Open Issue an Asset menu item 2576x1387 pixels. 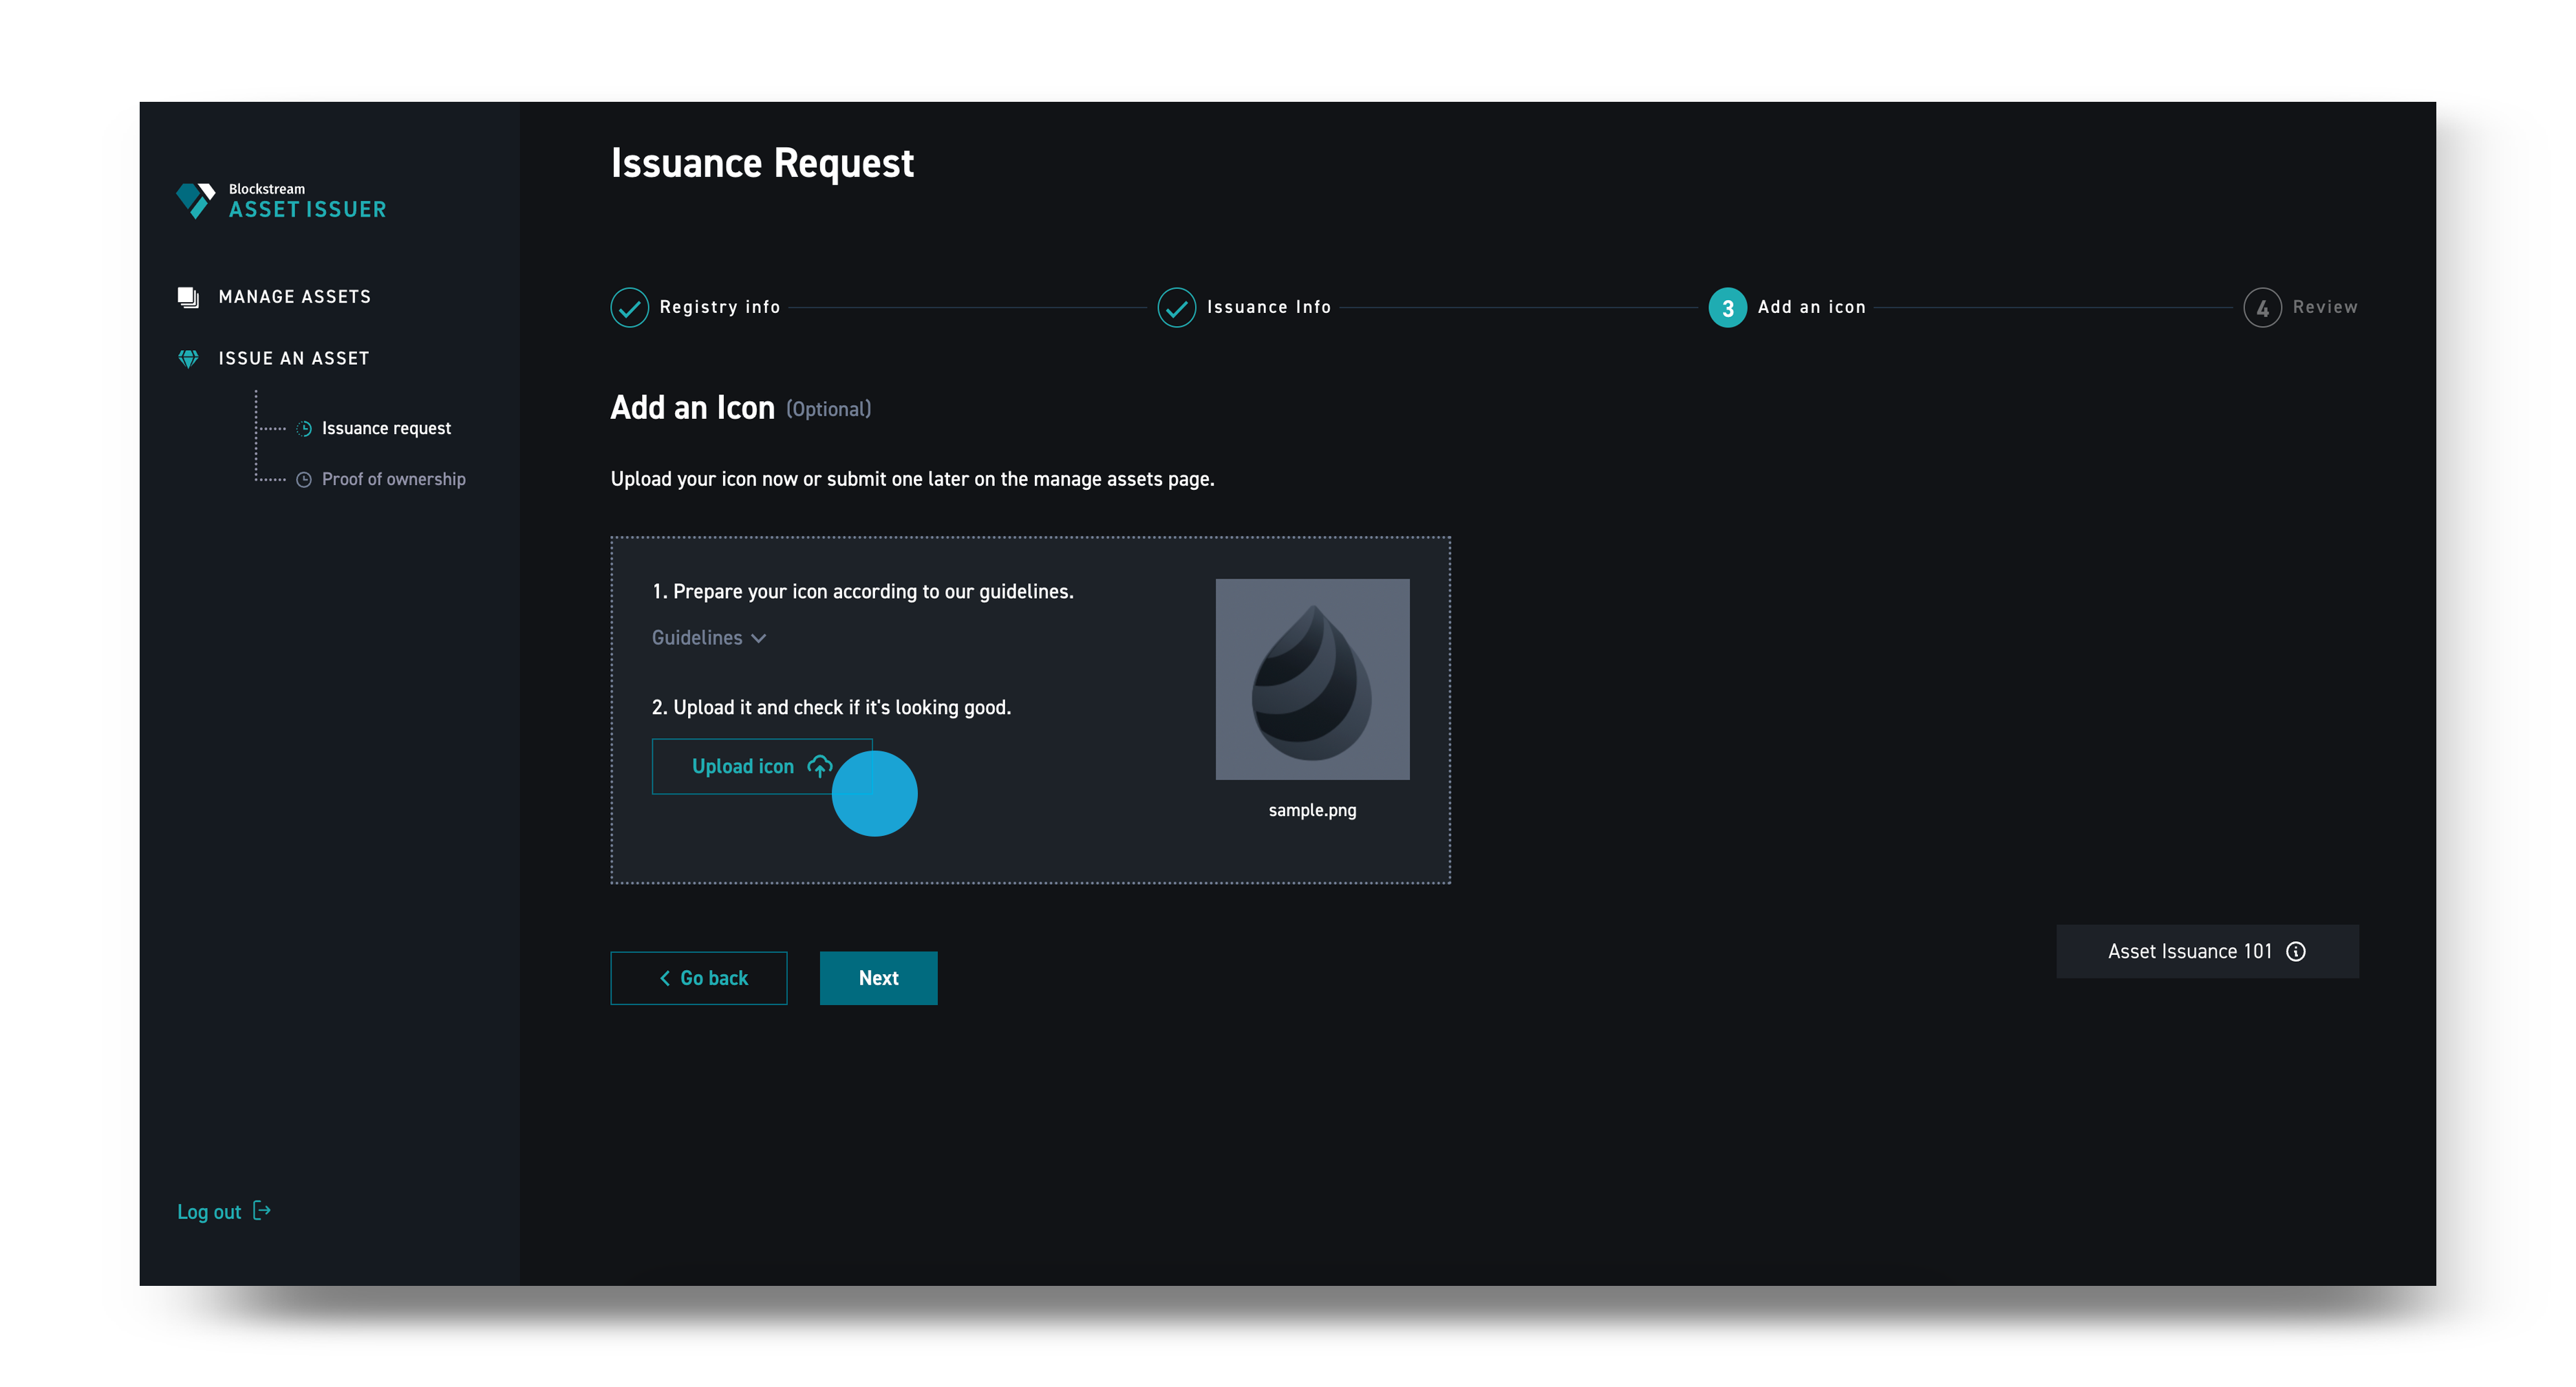[x=293, y=358]
